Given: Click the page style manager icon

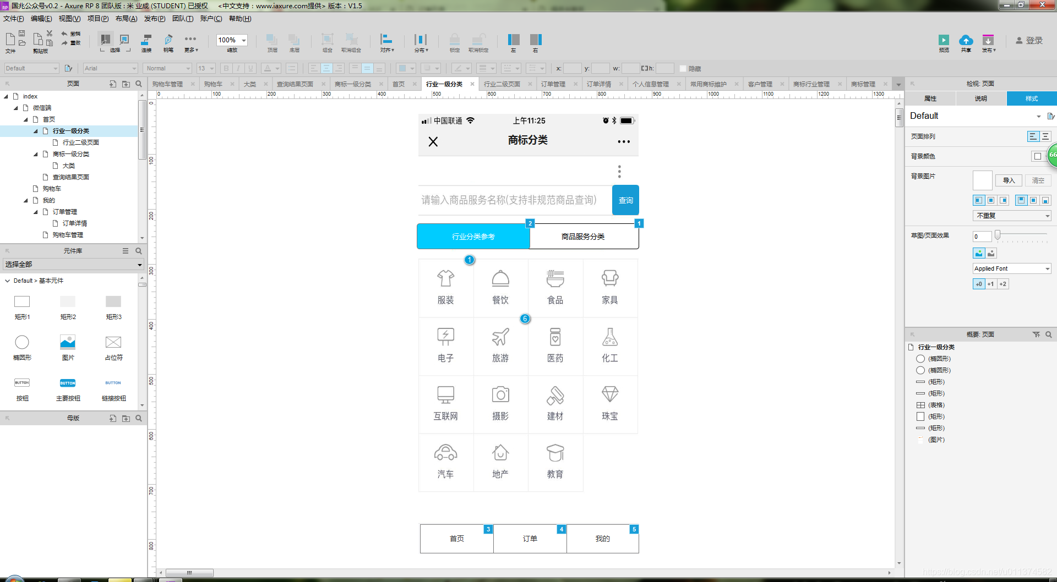Looking at the screenshot, I should (x=1050, y=116).
